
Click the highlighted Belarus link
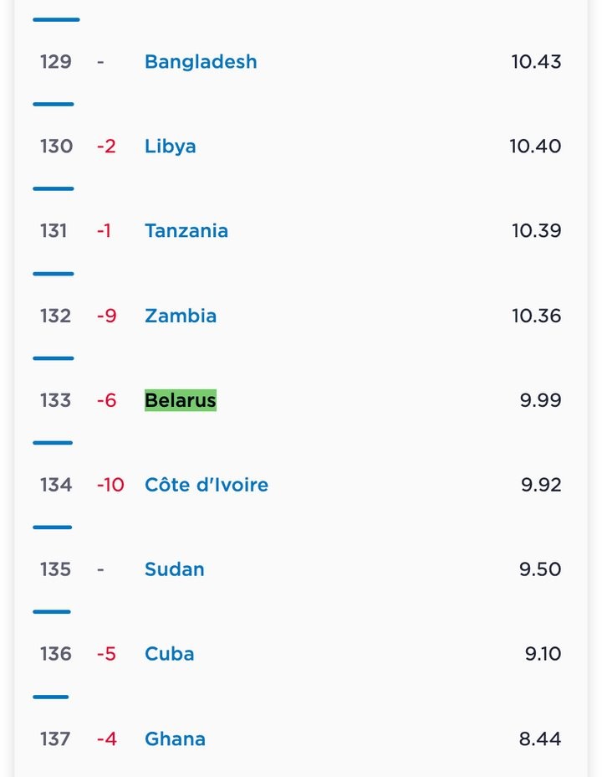(181, 400)
